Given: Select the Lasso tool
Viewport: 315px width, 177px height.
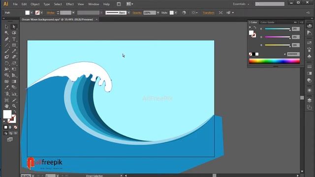Looking at the screenshot, I should pyautogui.click(x=14, y=33).
